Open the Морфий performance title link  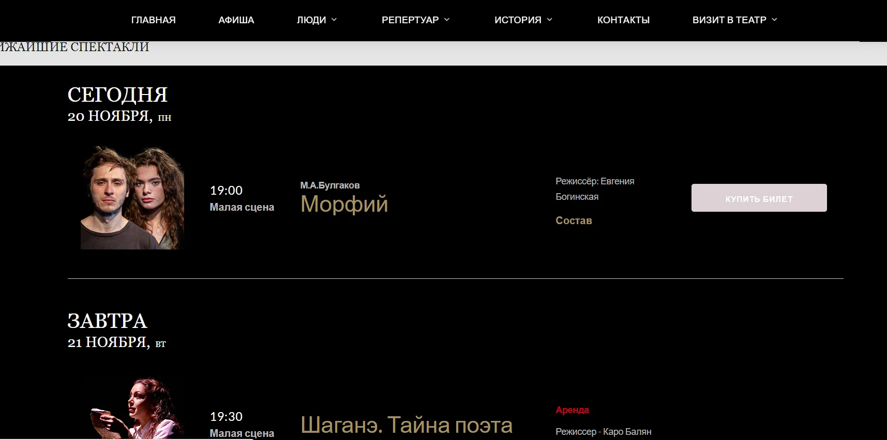[344, 204]
